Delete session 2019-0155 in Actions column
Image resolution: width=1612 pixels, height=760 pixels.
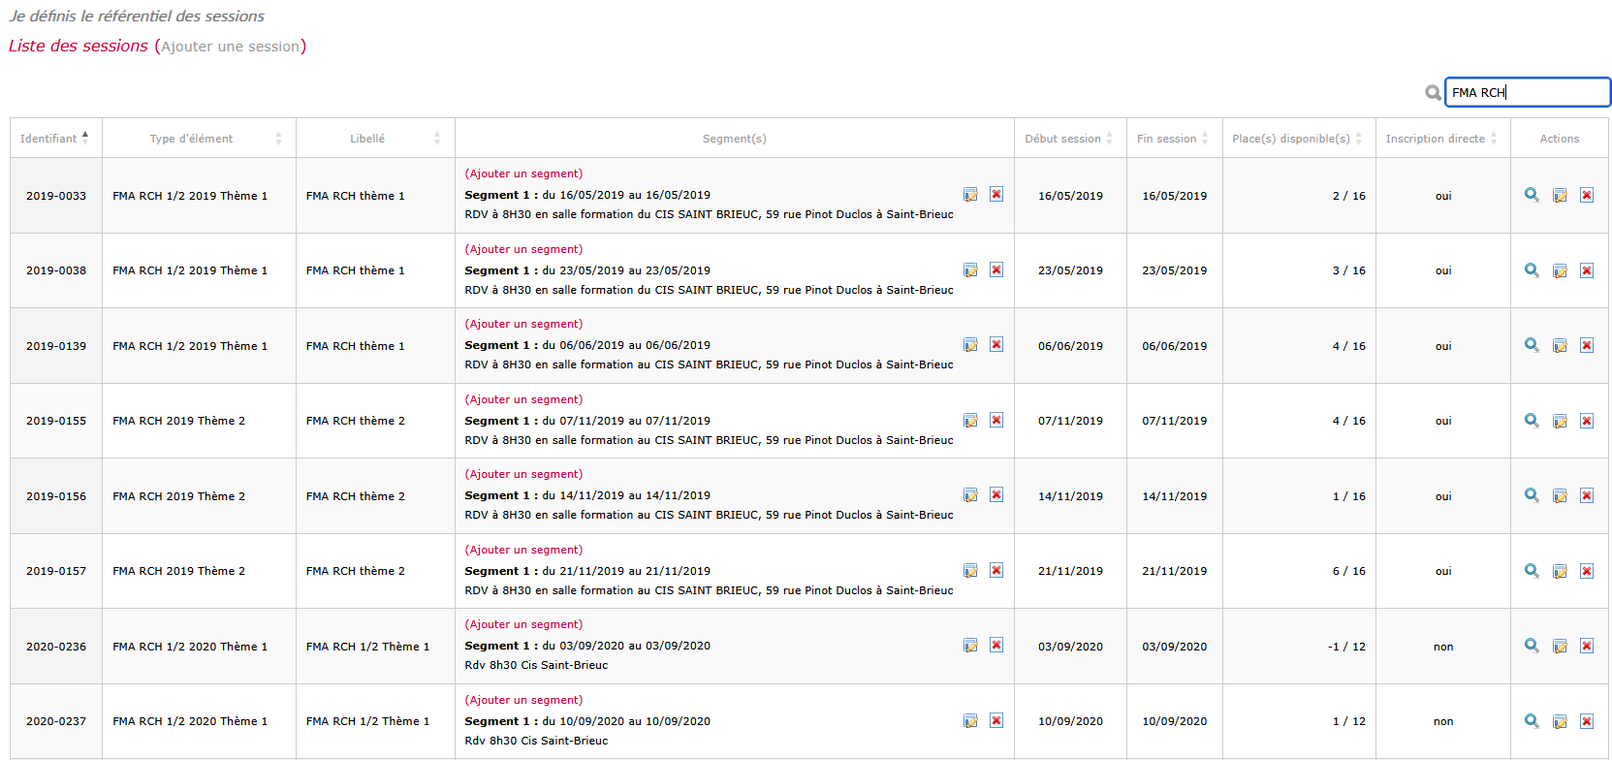pos(1587,421)
